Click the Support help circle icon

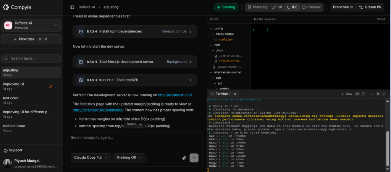(5, 150)
